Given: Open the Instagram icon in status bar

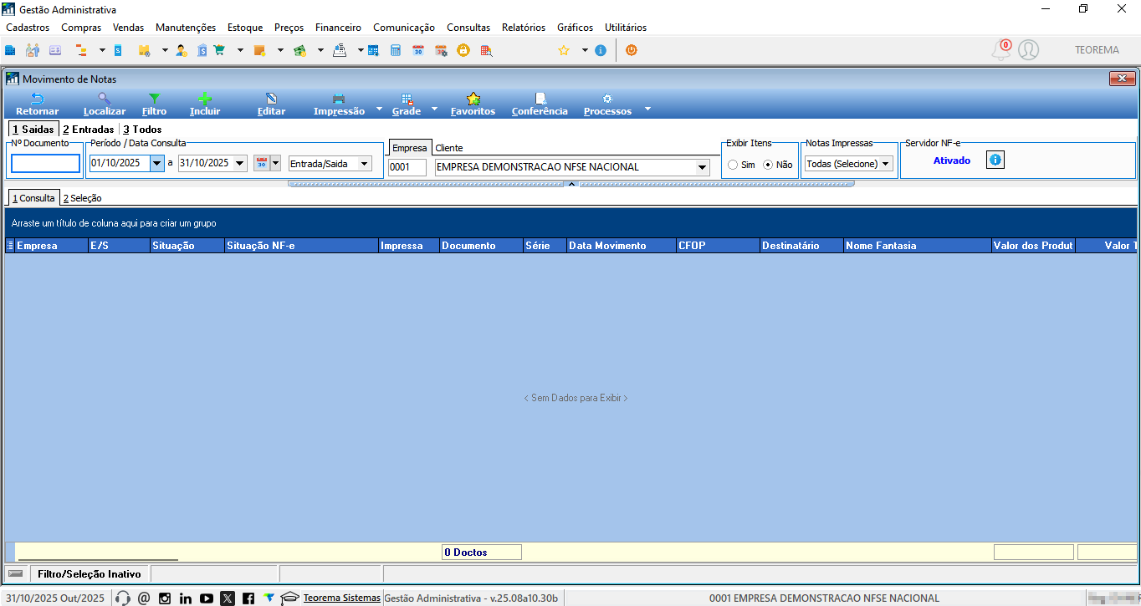Looking at the screenshot, I should (165, 598).
